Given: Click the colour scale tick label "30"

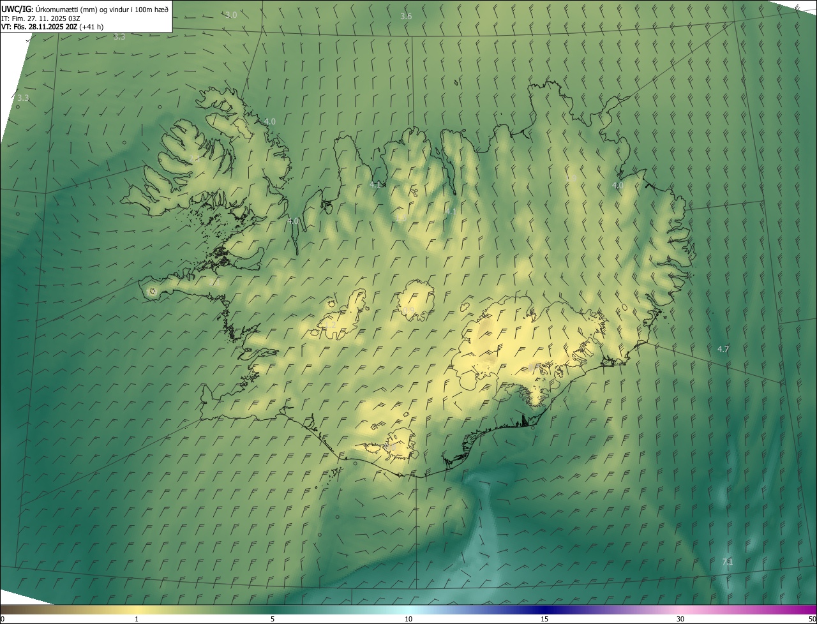Looking at the screenshot, I should (x=680, y=619).
